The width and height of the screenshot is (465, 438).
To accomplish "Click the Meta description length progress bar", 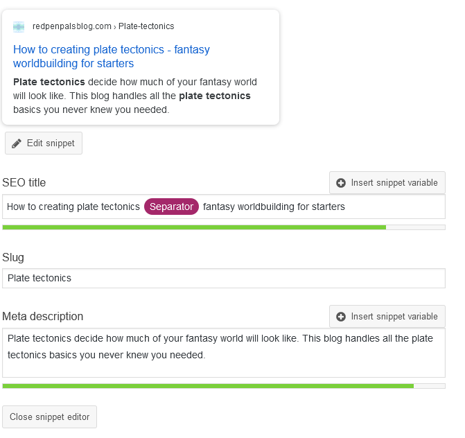I will pyautogui.click(x=223, y=385).
